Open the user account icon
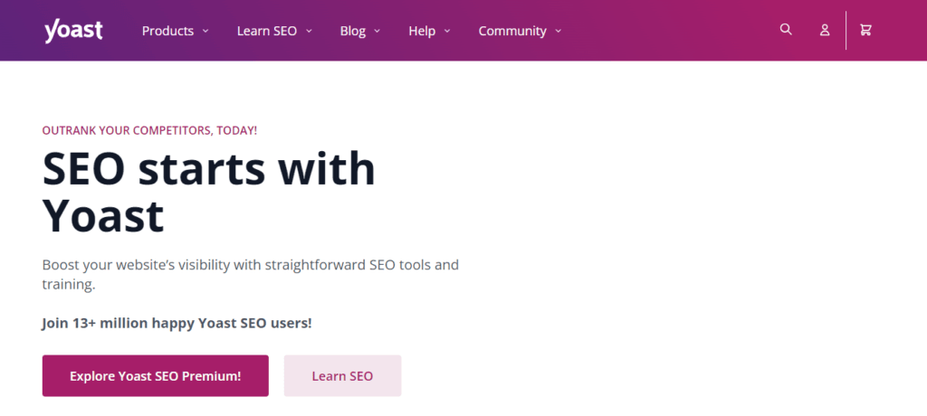Viewport: 927px width, 416px height. [x=825, y=30]
